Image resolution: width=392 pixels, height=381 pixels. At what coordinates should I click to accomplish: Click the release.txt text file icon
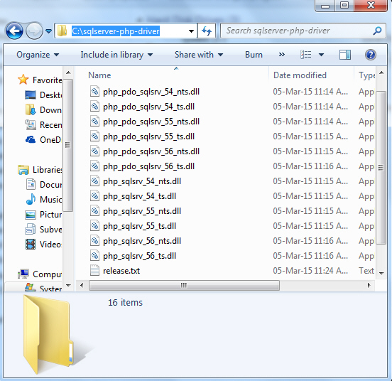94,270
